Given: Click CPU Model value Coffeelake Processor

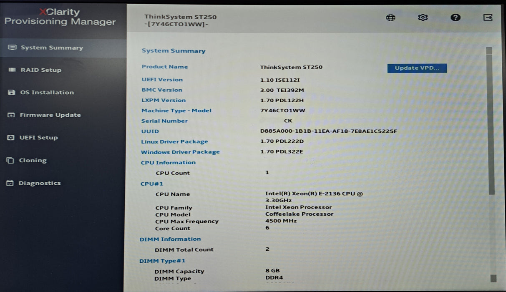Looking at the screenshot, I should click(300, 214).
